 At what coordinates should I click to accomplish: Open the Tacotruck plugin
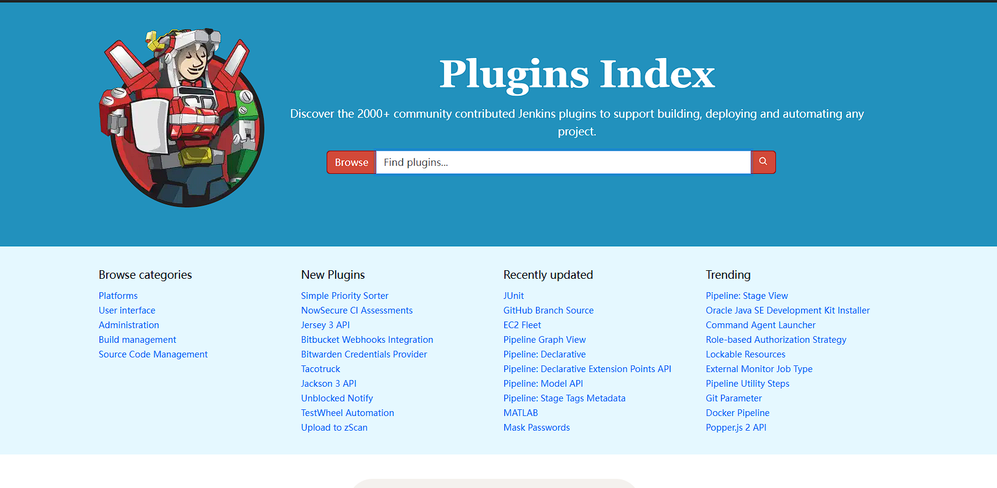[321, 369]
